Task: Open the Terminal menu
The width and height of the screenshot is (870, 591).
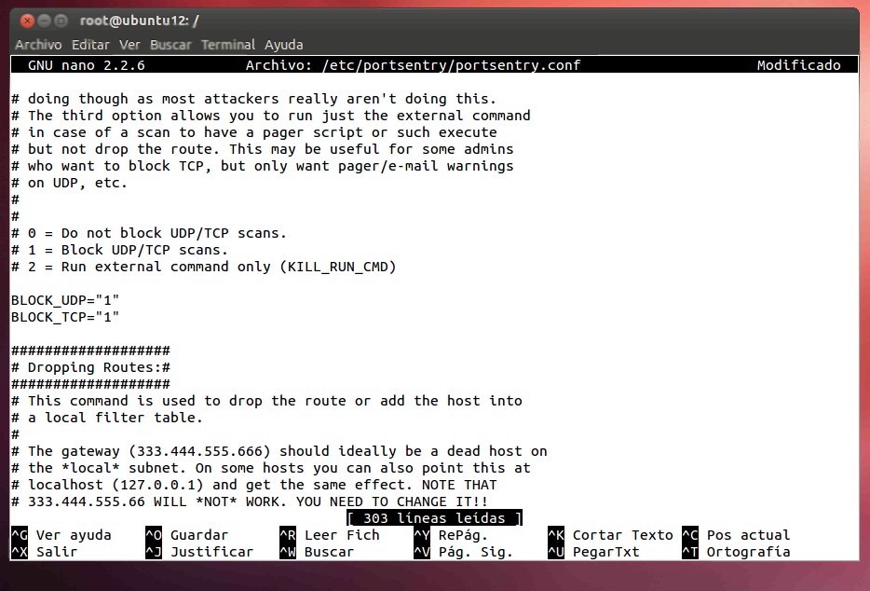Action: [x=227, y=45]
